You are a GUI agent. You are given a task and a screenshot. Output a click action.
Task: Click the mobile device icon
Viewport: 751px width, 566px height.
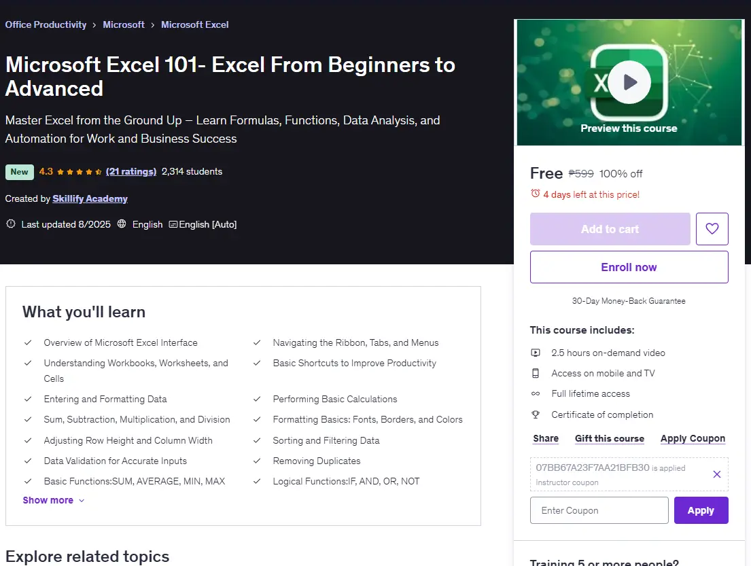click(536, 373)
